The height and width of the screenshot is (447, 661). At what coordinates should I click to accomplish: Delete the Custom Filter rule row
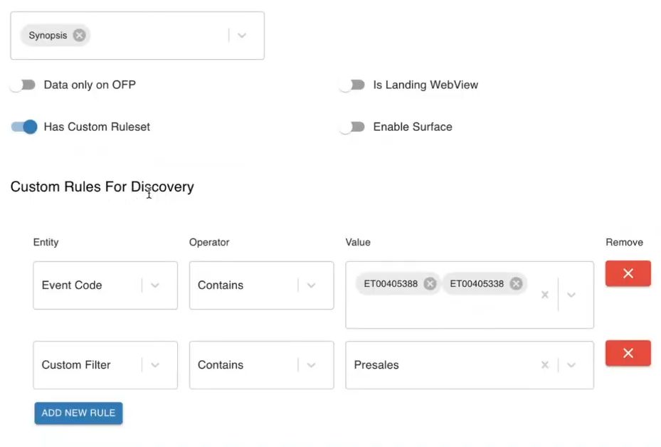tap(628, 354)
